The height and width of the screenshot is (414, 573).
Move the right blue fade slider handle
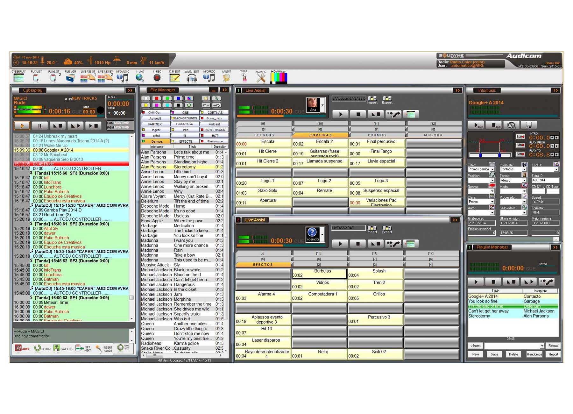[x=499, y=155]
